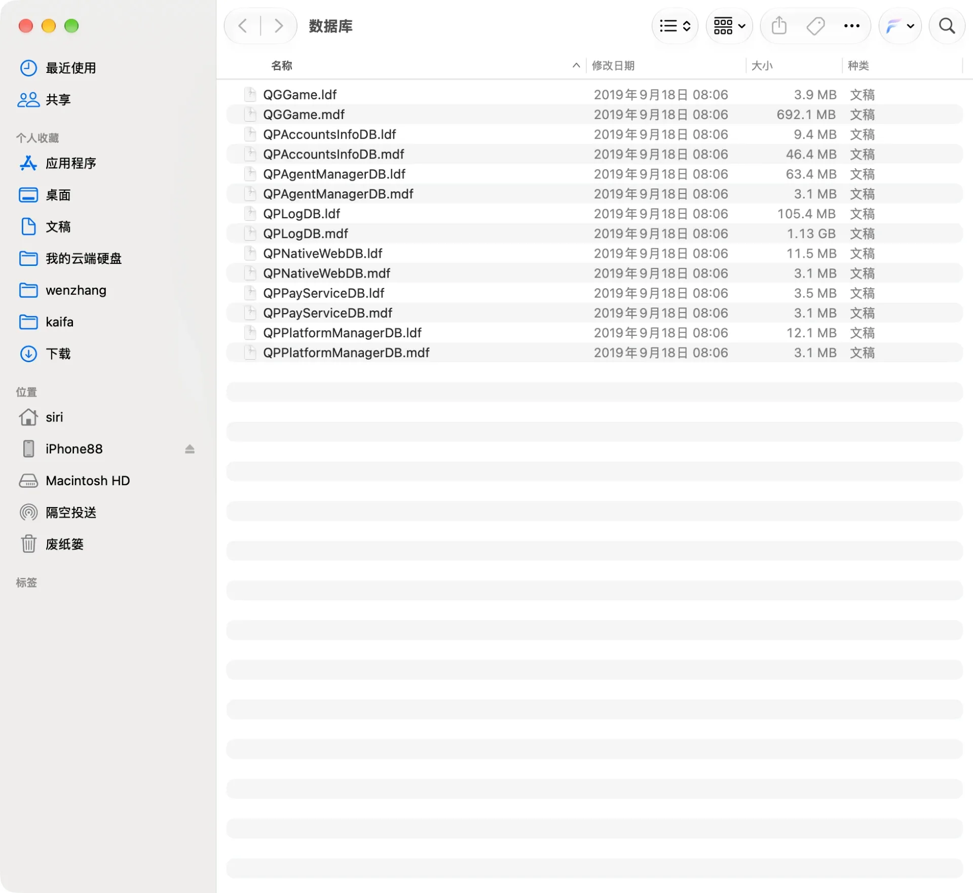Screen dimensions: 973x893
Task: Select the file QPAgentManagerDB.ldf
Action: pos(594,174)
